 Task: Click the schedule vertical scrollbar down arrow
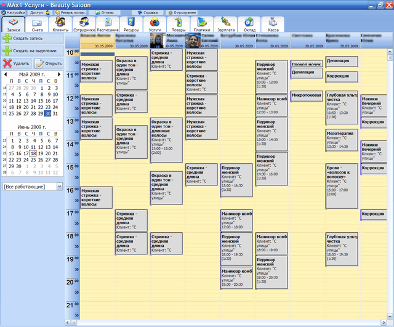[390, 317]
